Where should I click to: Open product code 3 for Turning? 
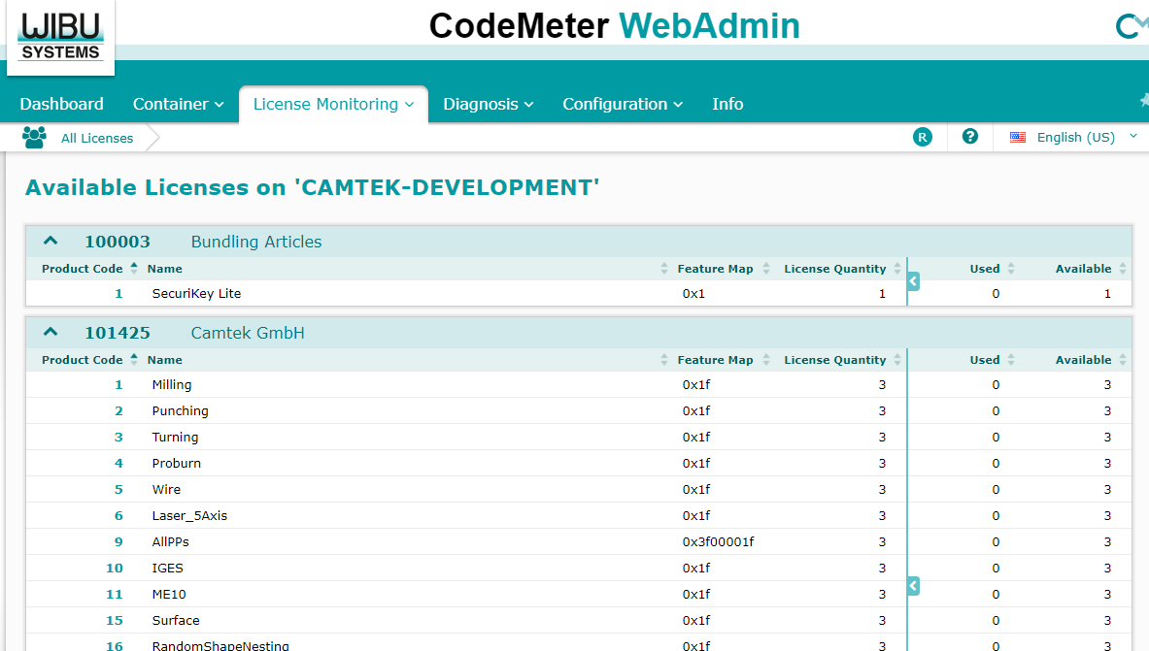coord(118,438)
